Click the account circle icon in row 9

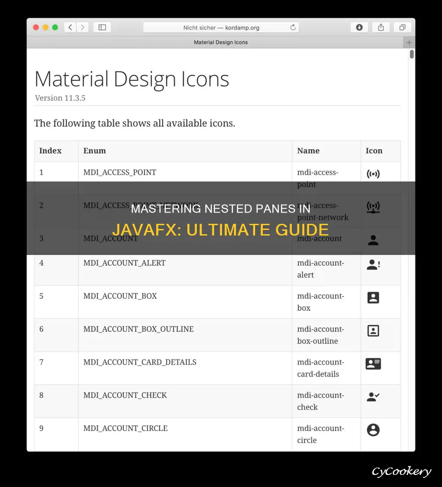point(373,430)
